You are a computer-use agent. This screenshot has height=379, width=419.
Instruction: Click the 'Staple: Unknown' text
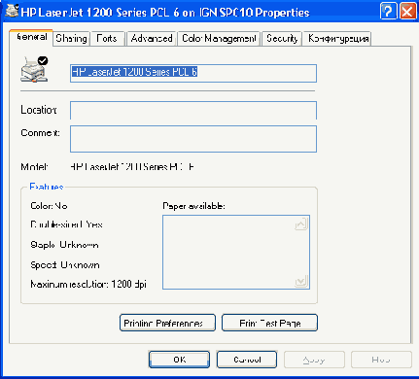[x=64, y=245]
